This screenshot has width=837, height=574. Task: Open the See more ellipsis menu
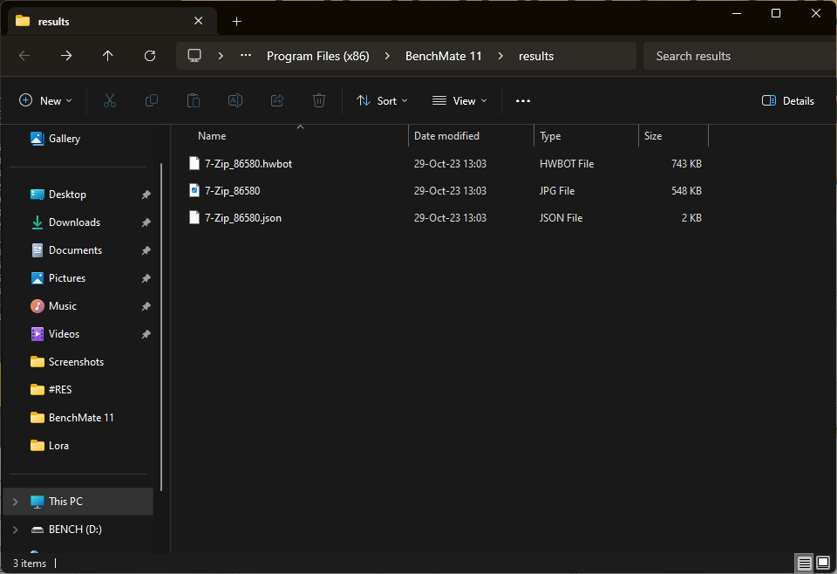[x=523, y=101]
